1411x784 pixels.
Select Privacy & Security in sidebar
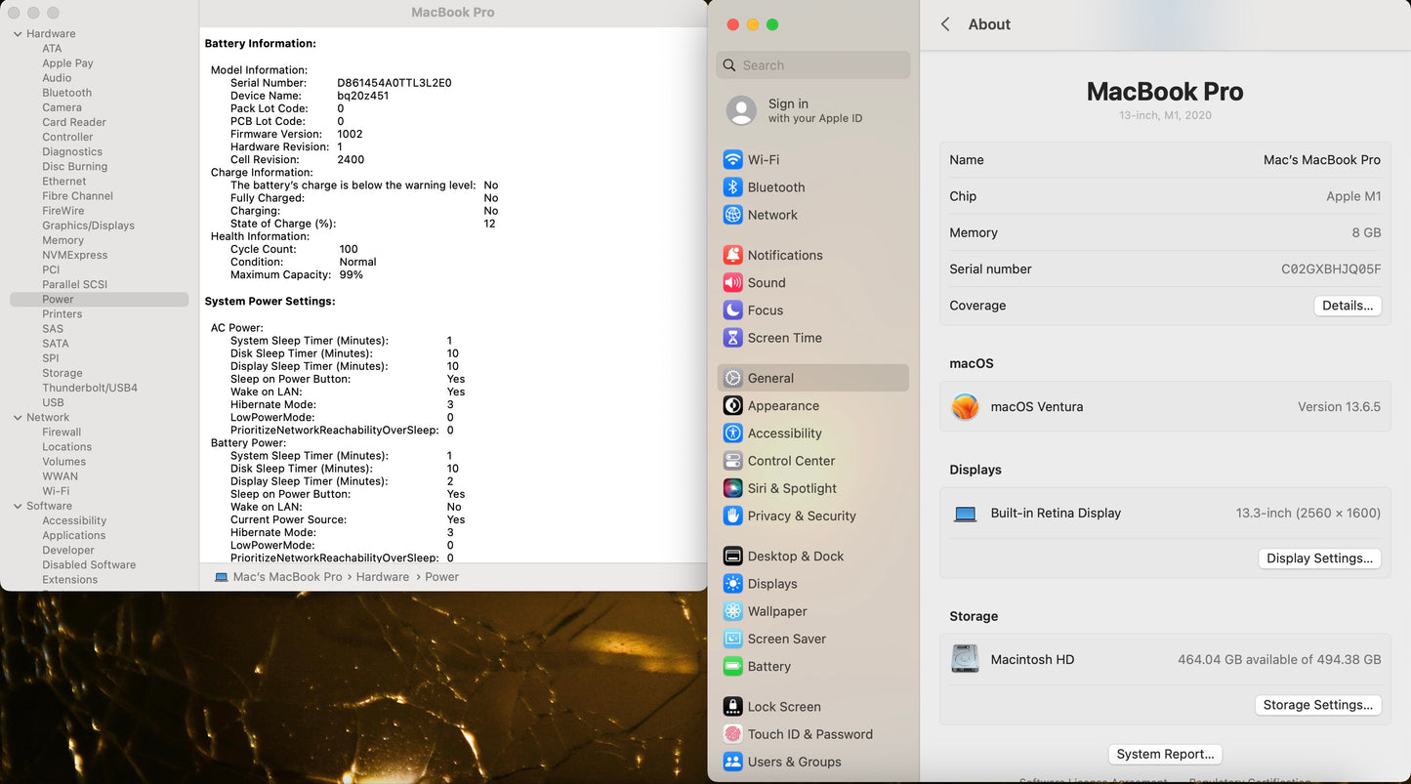pyautogui.click(x=801, y=516)
